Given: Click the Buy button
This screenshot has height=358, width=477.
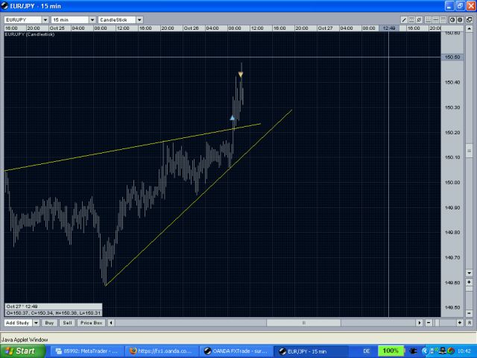Looking at the screenshot, I should (49, 323).
